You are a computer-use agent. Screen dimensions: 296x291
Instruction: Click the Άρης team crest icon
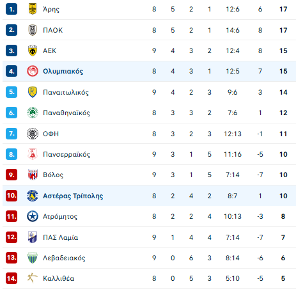click(33, 9)
